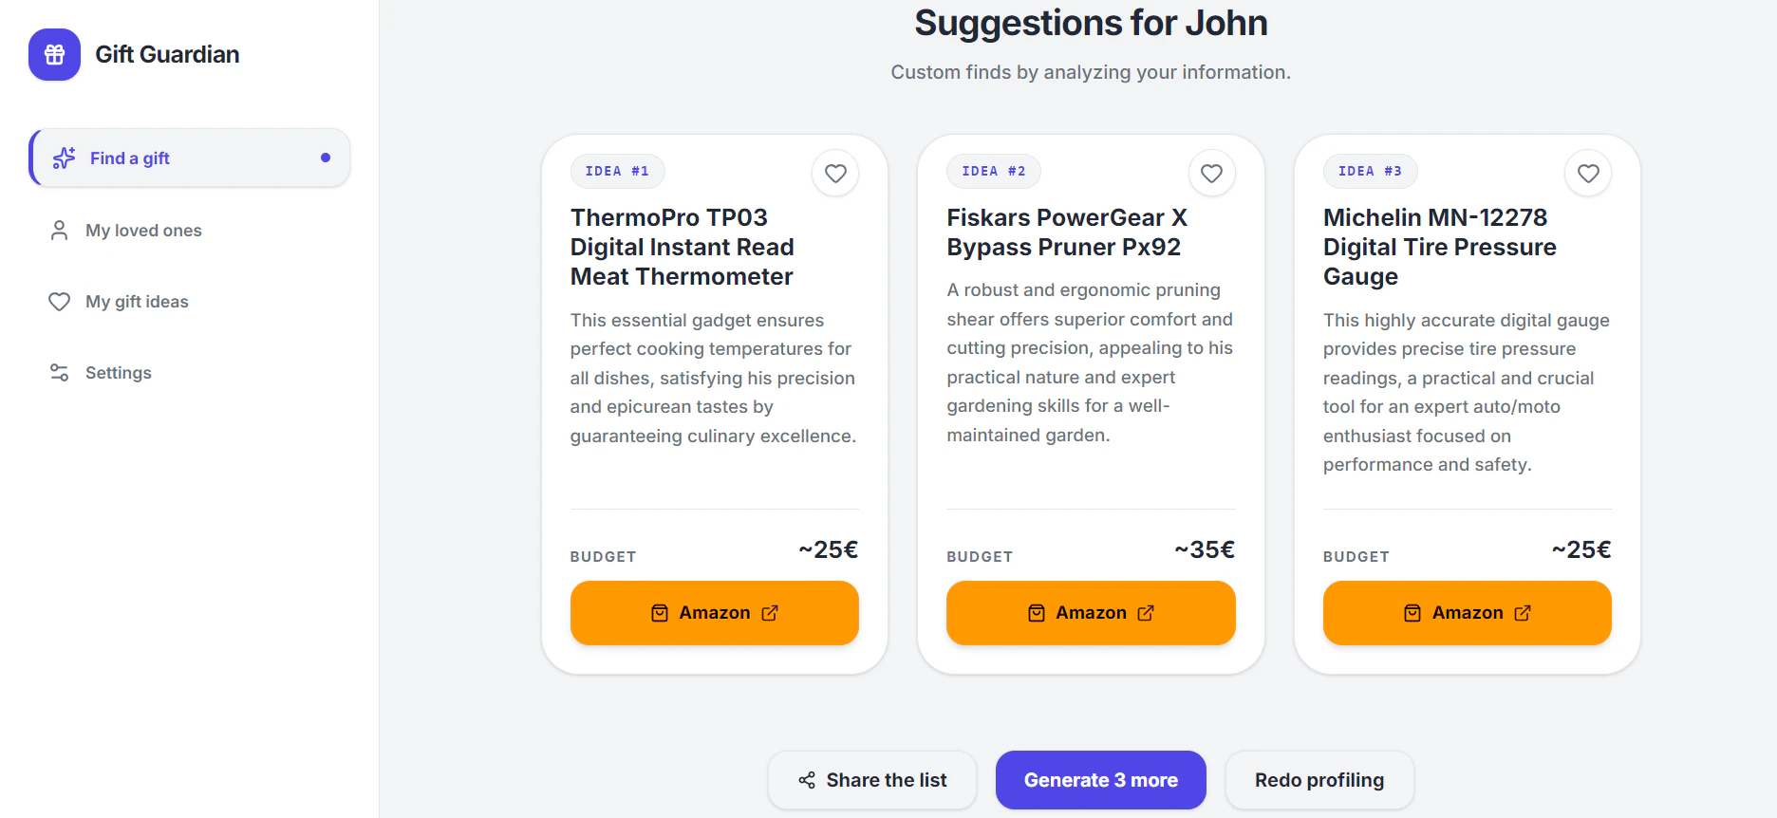Click the Gift Guardian gift box logo

tap(54, 54)
